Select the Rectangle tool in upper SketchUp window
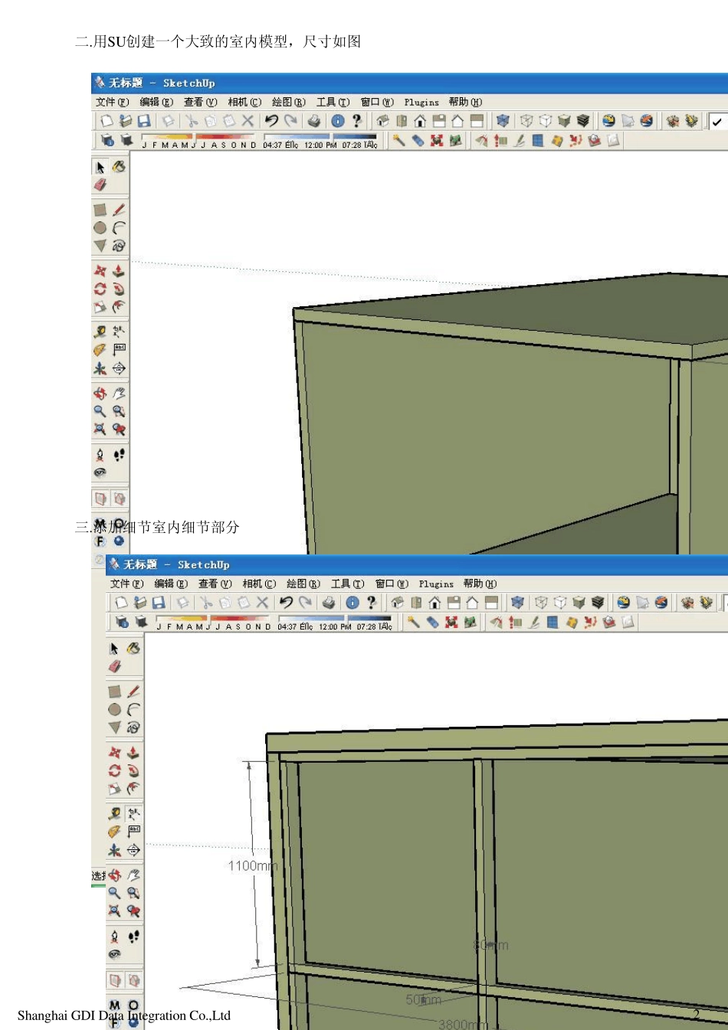728x1030 pixels. [100, 210]
